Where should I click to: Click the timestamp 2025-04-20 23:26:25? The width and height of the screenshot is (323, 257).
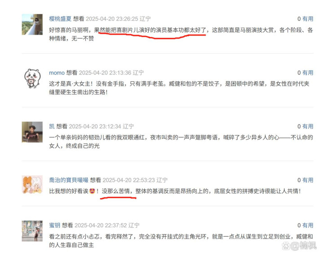[112, 19]
